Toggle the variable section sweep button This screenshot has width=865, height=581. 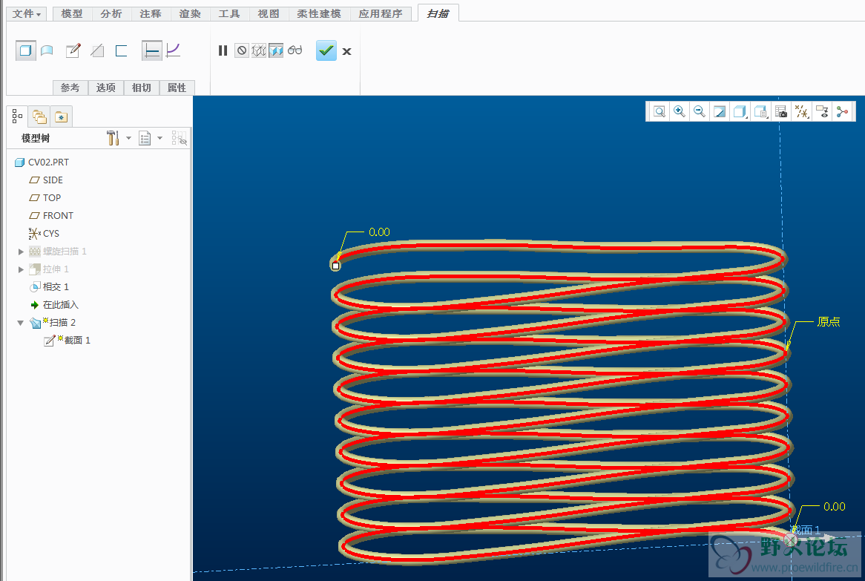click(x=173, y=50)
